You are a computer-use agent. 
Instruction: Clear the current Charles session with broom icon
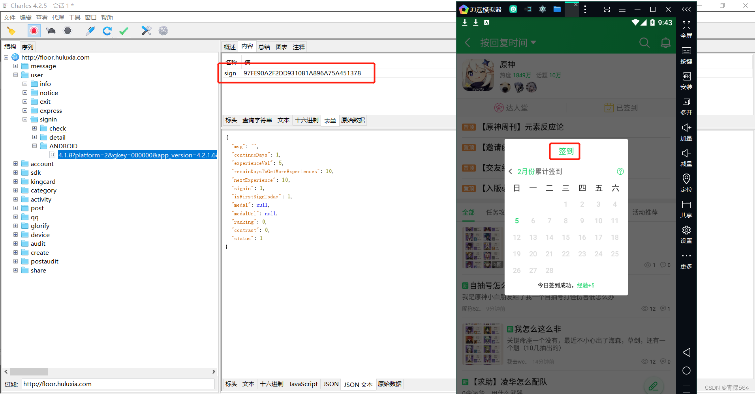point(11,30)
